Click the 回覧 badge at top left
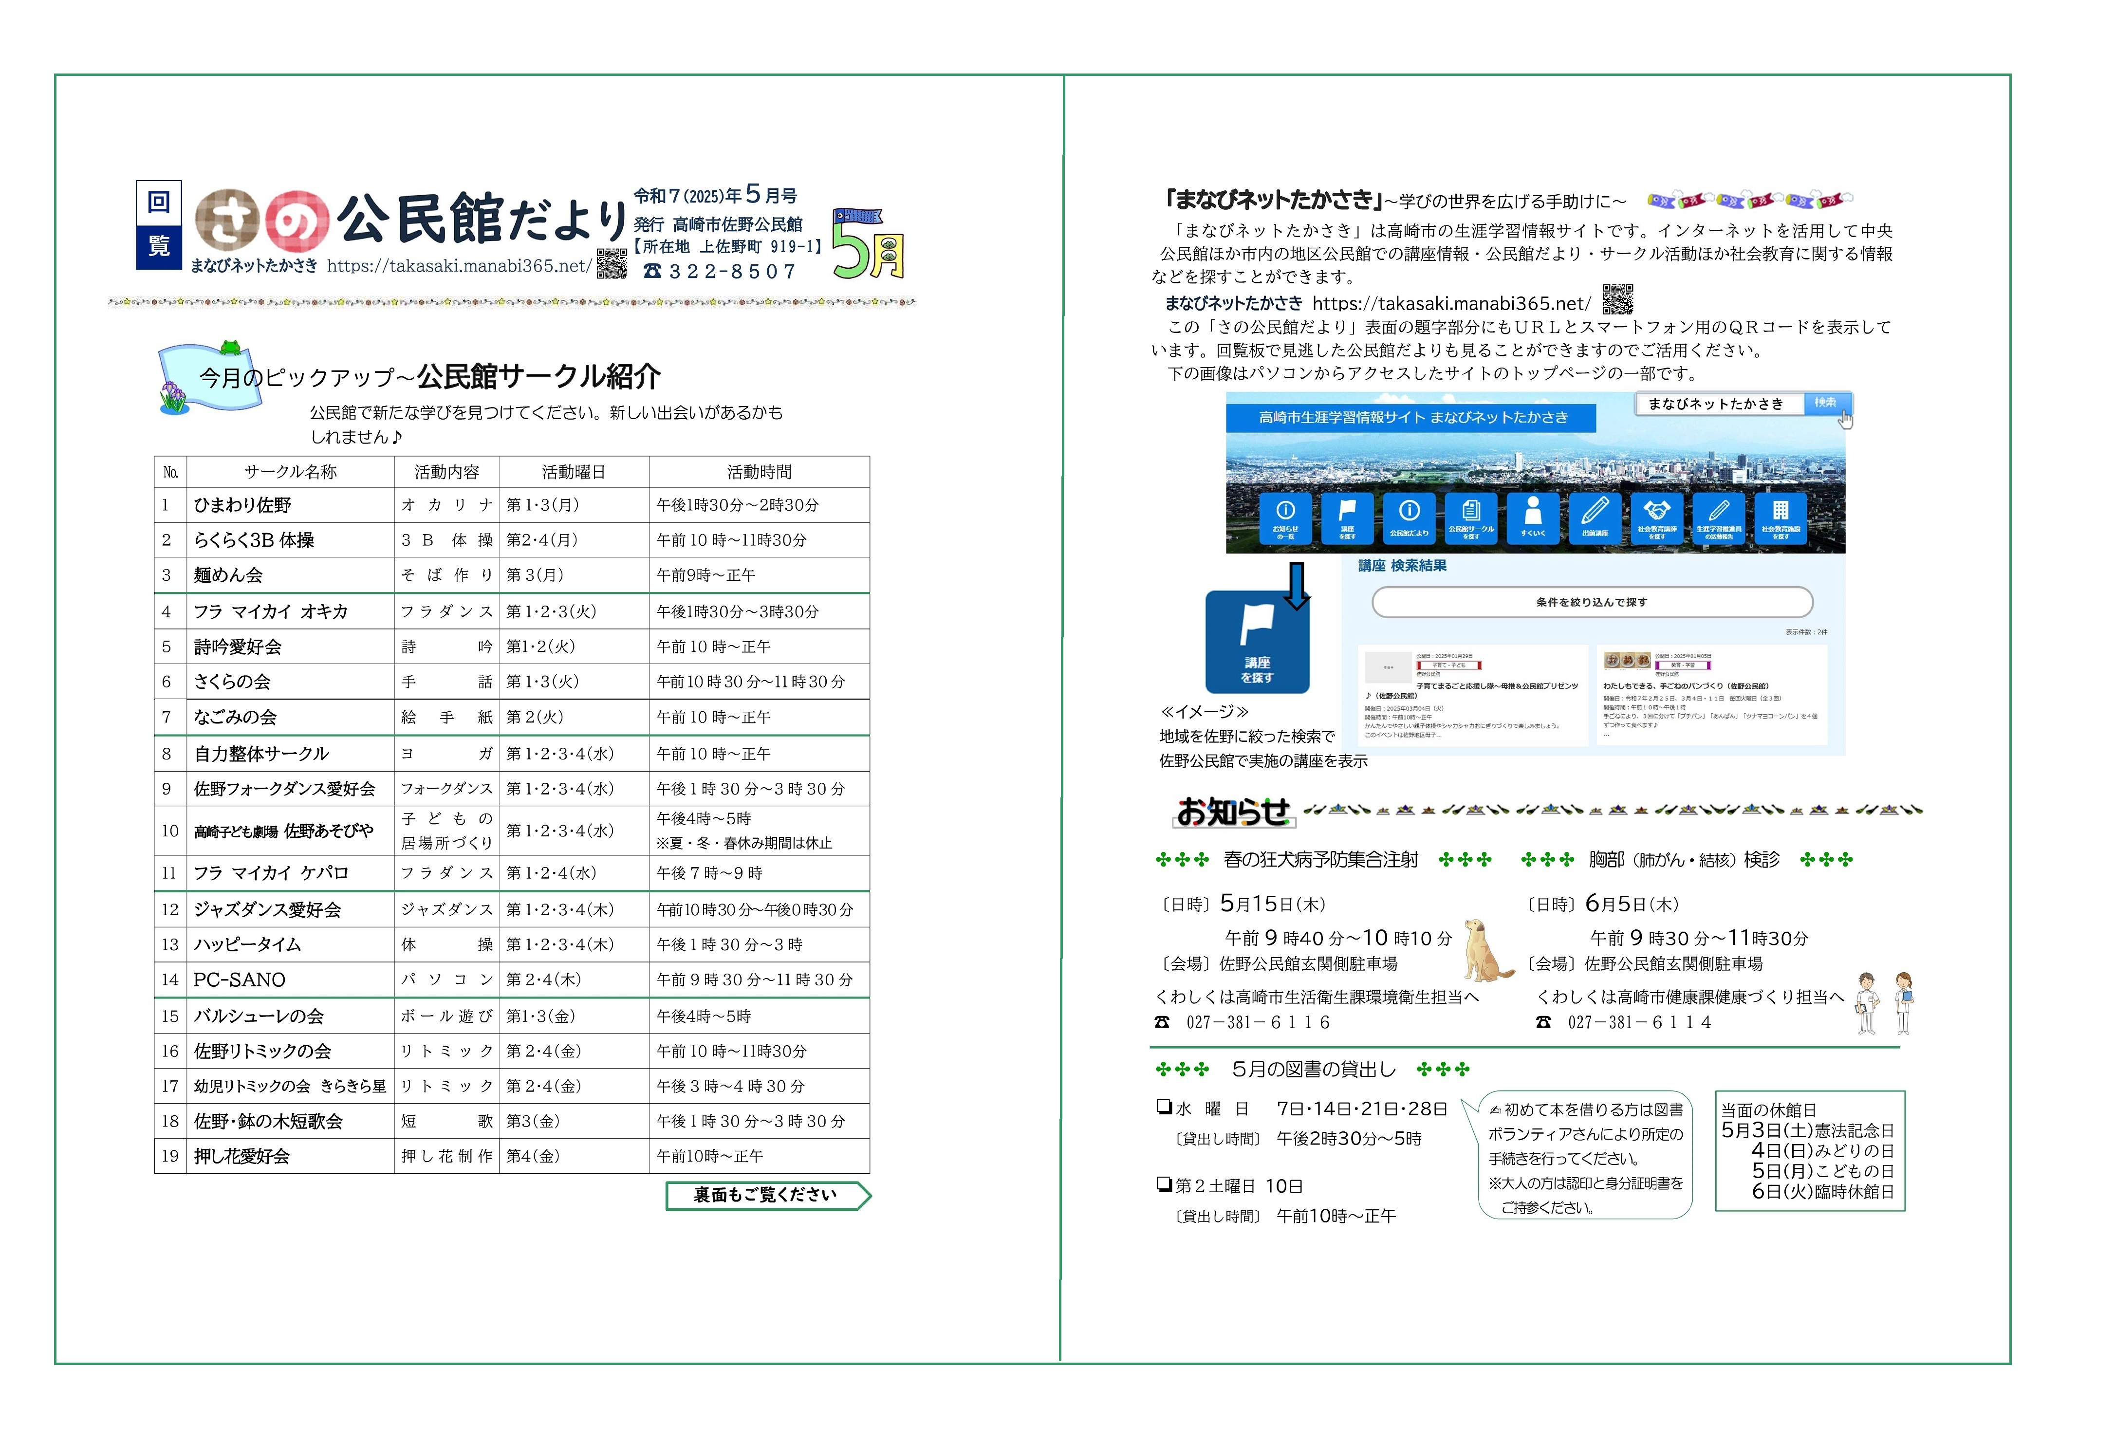The width and height of the screenshot is (2115, 1441). pyautogui.click(x=159, y=225)
